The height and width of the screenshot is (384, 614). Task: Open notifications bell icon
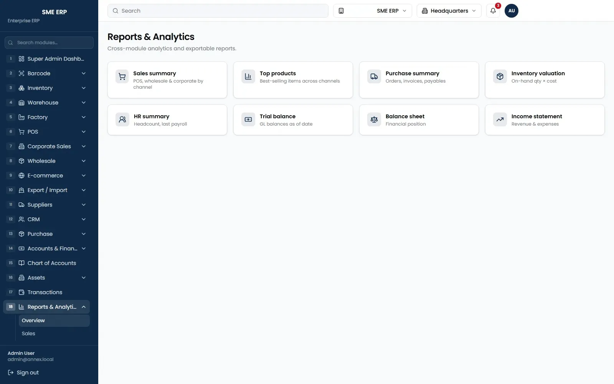coord(493,11)
